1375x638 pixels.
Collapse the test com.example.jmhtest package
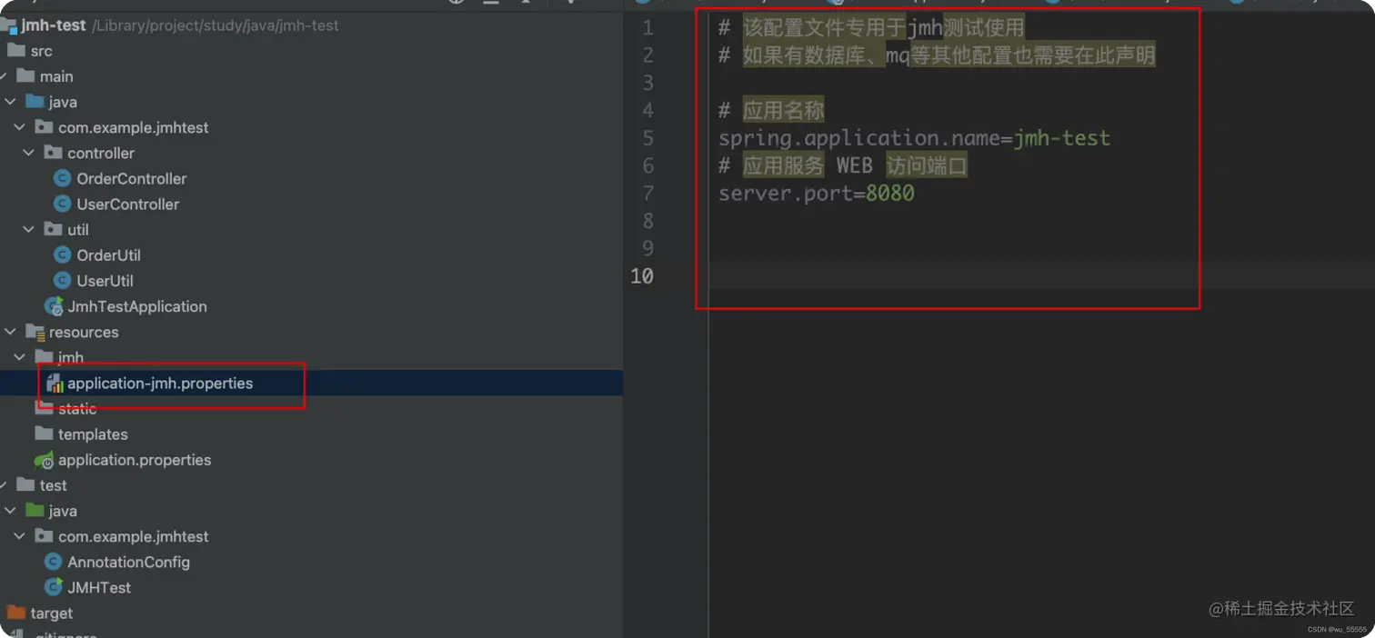click(x=20, y=536)
